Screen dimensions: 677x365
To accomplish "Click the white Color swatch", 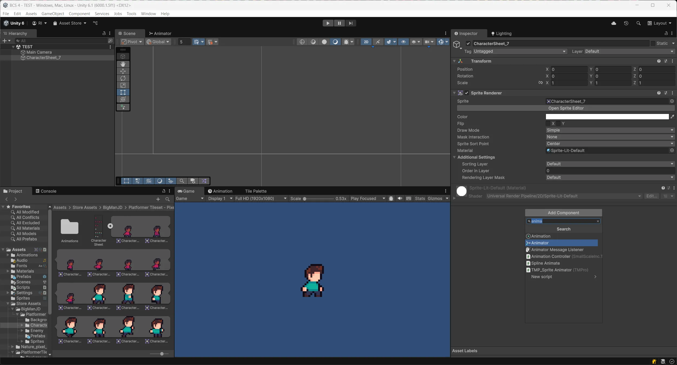I will (607, 117).
